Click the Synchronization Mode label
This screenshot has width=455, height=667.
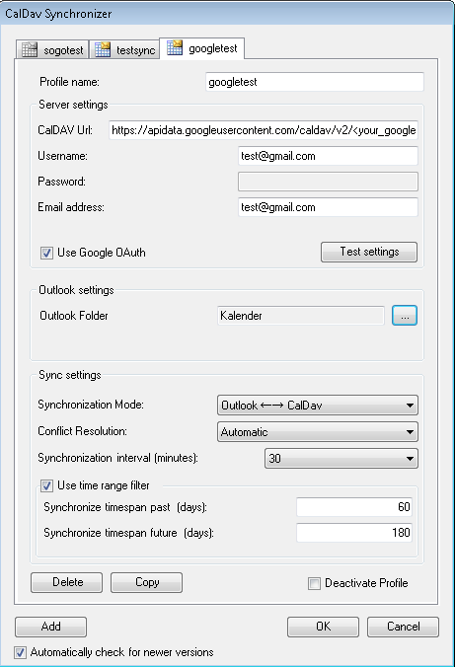point(91,405)
